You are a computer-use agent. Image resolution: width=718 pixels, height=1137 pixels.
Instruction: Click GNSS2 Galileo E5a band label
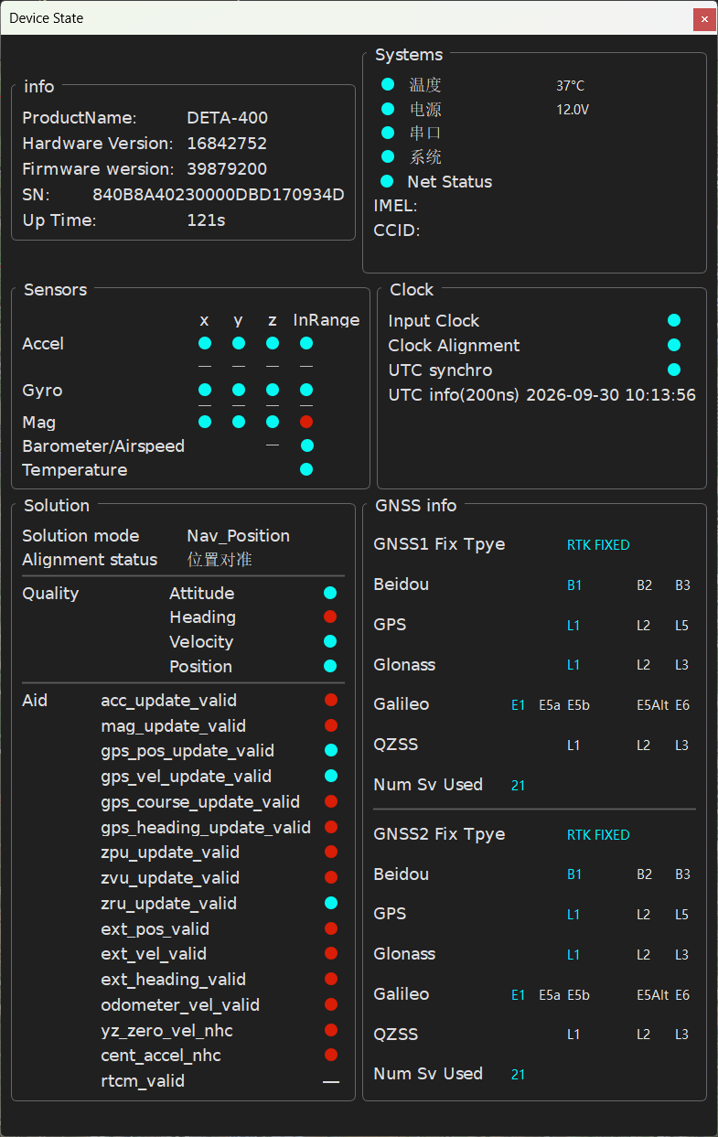tap(550, 995)
